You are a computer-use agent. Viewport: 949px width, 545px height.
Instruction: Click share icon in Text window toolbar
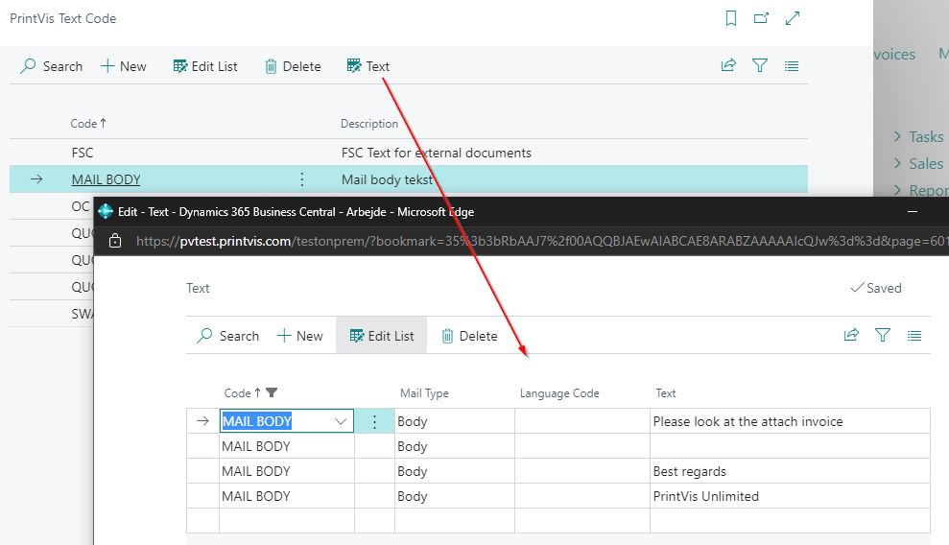(x=851, y=336)
